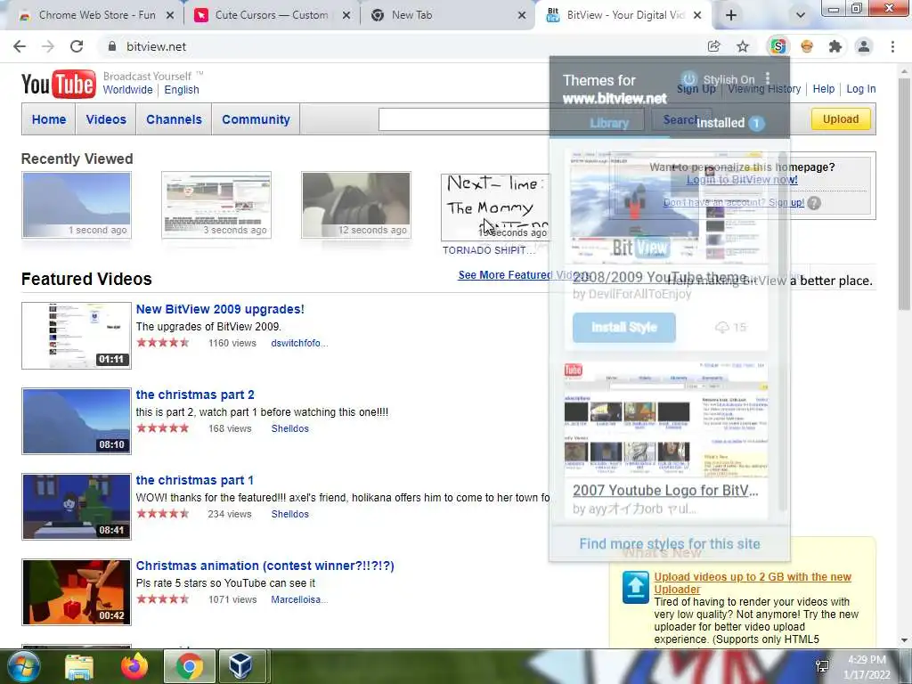
Task: Open Chrome three-dot menu
Action: point(892,46)
